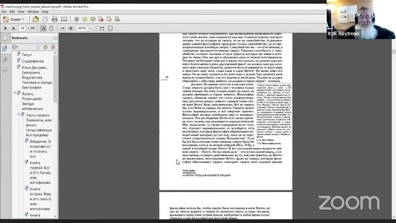Open the File menu
The image size is (396, 223).
(x=4, y=12)
